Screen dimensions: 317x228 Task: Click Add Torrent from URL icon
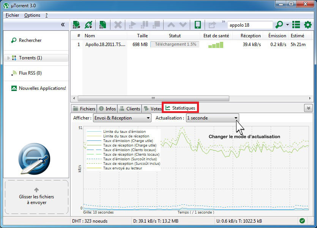click(88, 25)
